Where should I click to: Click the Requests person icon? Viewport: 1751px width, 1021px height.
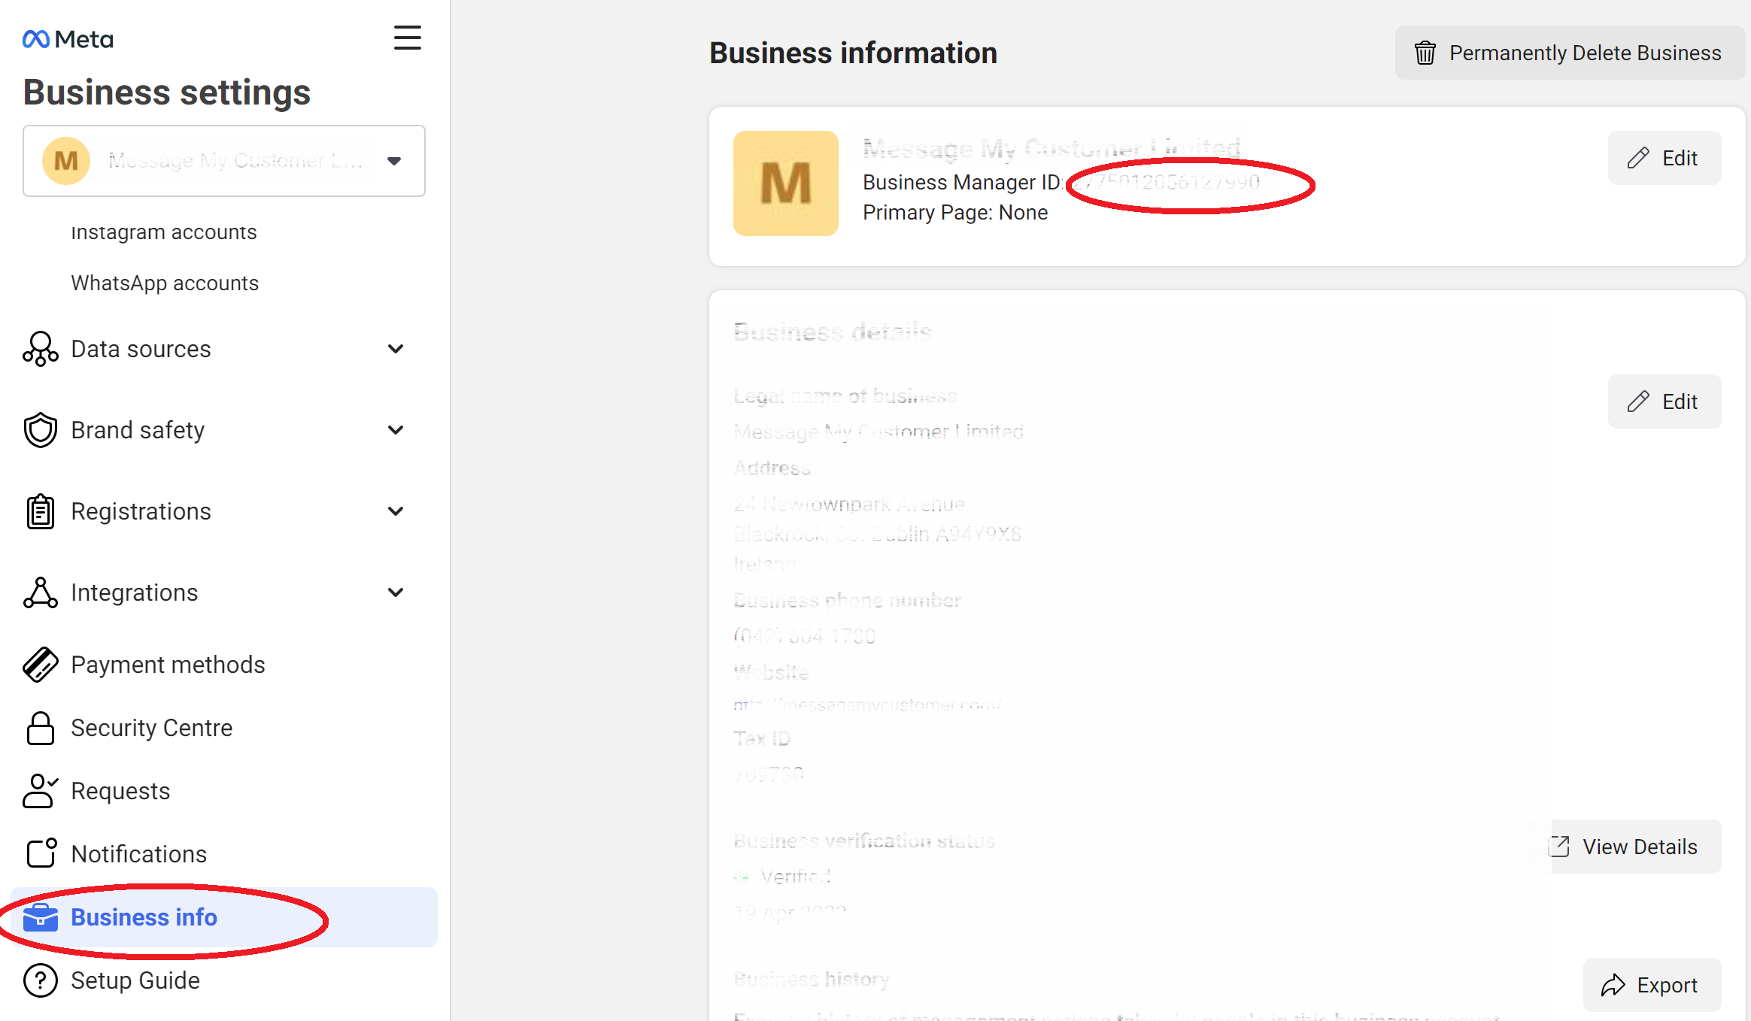41,791
